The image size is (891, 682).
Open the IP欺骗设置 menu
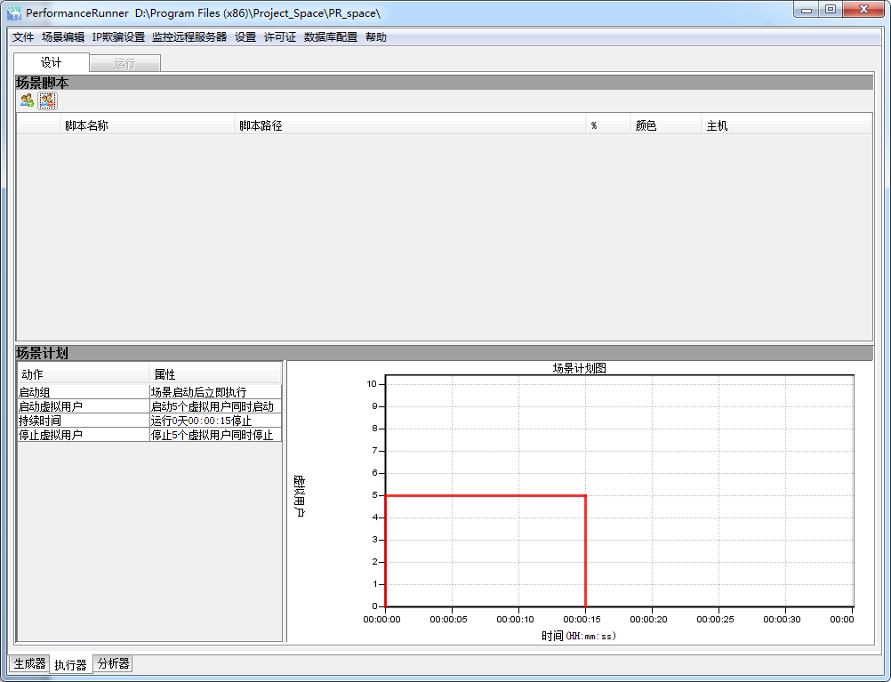[x=118, y=37]
